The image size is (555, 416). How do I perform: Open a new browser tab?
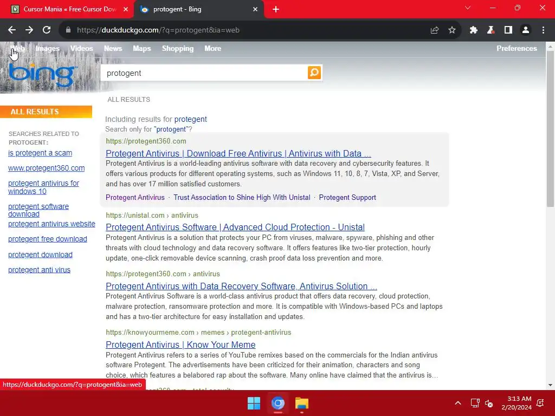[x=276, y=9]
